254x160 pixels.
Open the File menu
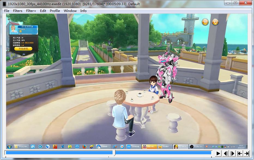pos(7,11)
